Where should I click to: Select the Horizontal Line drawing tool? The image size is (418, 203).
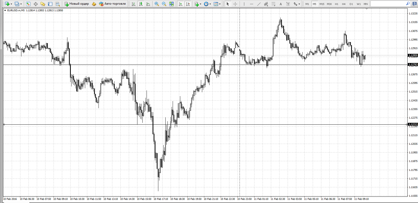[x=251, y=4]
